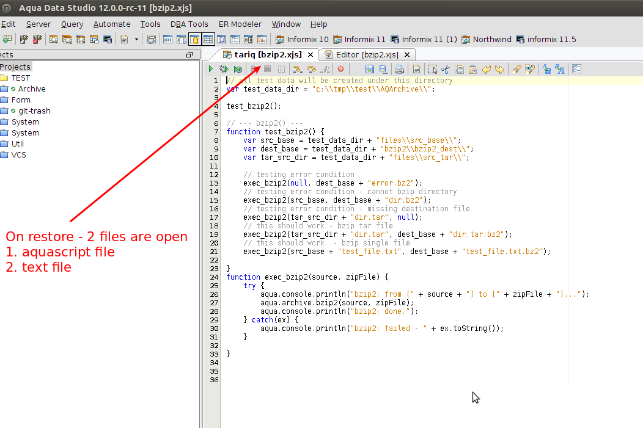Toggle the highlighted database cylinder view icon

click(x=194, y=39)
